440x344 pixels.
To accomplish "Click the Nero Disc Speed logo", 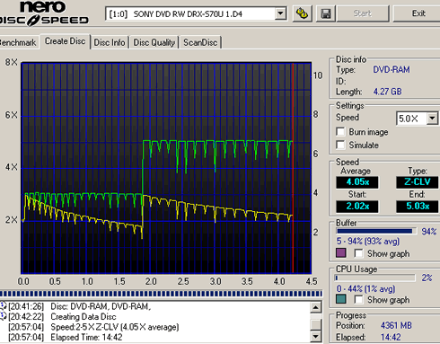I will coord(44,13).
